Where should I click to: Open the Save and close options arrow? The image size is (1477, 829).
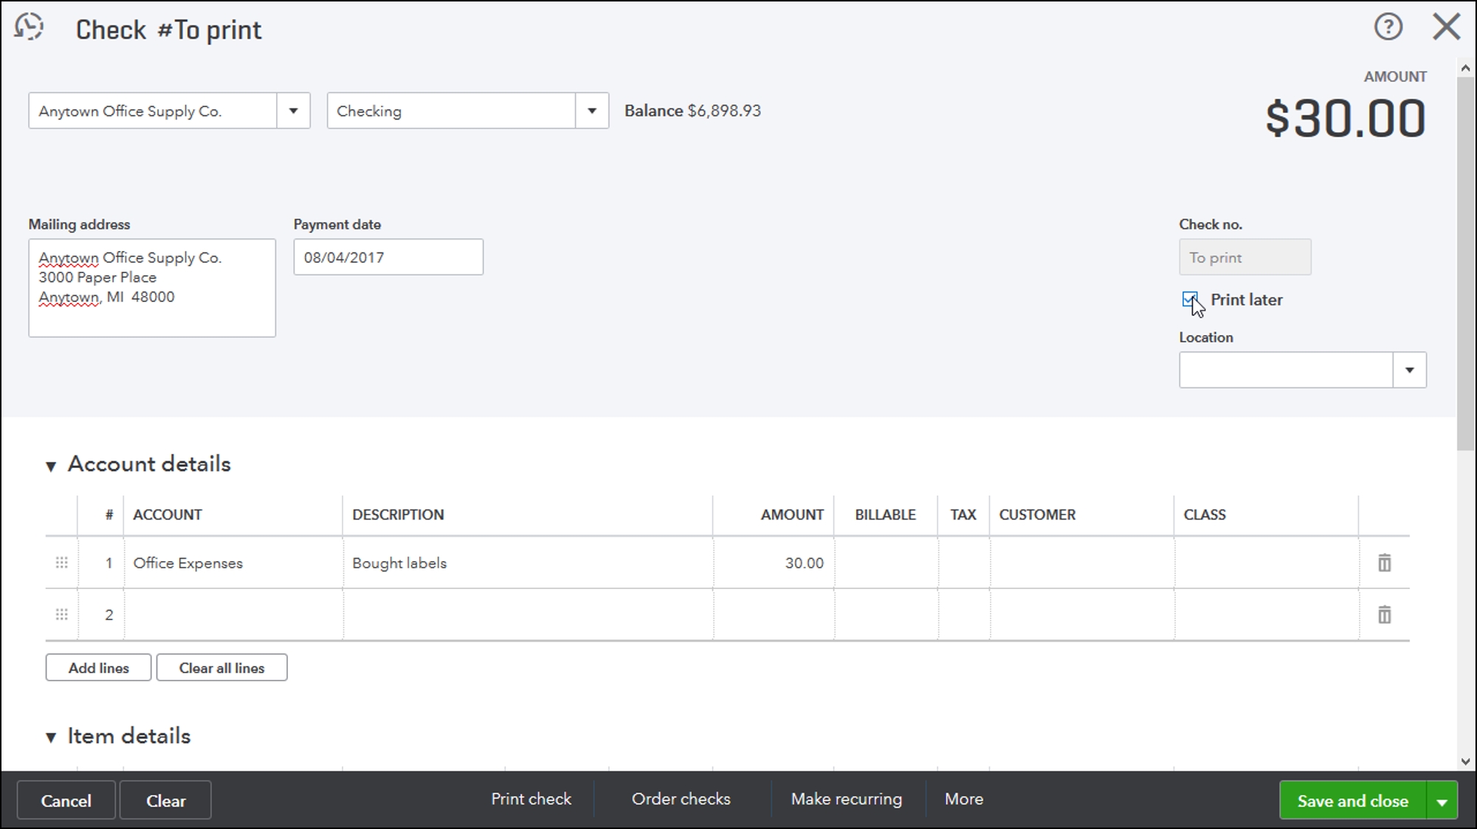pyautogui.click(x=1442, y=802)
